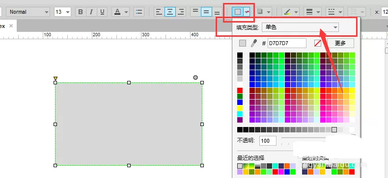388x178 pixels.
Task: Choose red in the left single-color column
Action: [240, 91]
